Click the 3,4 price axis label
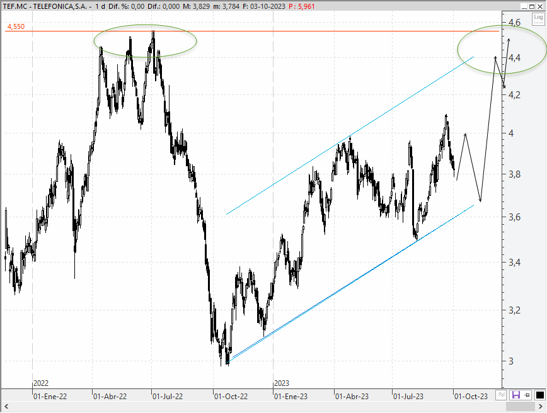Image resolution: width=547 pixels, height=413 pixels. [514, 263]
